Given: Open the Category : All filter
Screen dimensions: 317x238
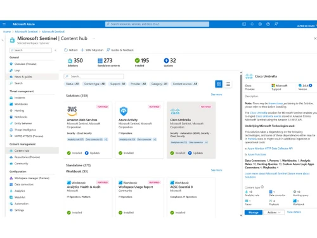Looking at the screenshot, I should pyautogui.click(x=159, y=84).
